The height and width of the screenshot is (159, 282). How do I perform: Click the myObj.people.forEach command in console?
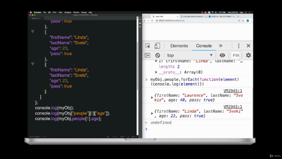(195, 82)
